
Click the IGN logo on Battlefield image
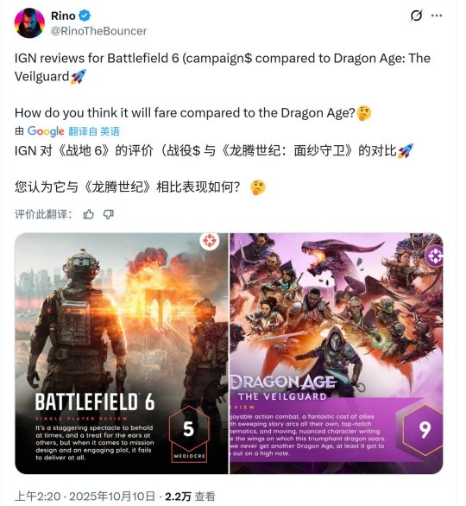210,241
